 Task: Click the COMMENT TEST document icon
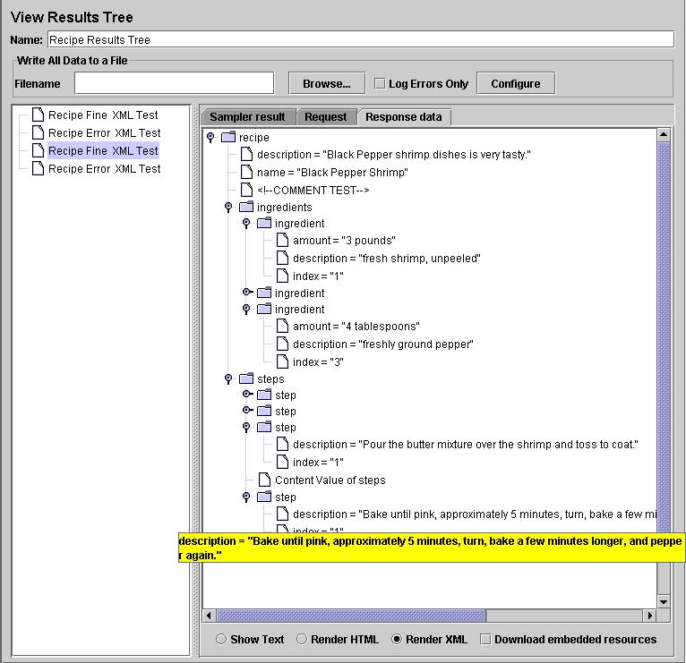(246, 190)
